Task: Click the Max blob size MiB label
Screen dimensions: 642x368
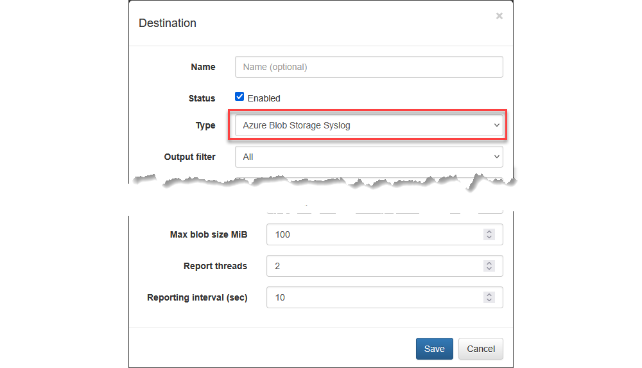Action: [x=209, y=234]
